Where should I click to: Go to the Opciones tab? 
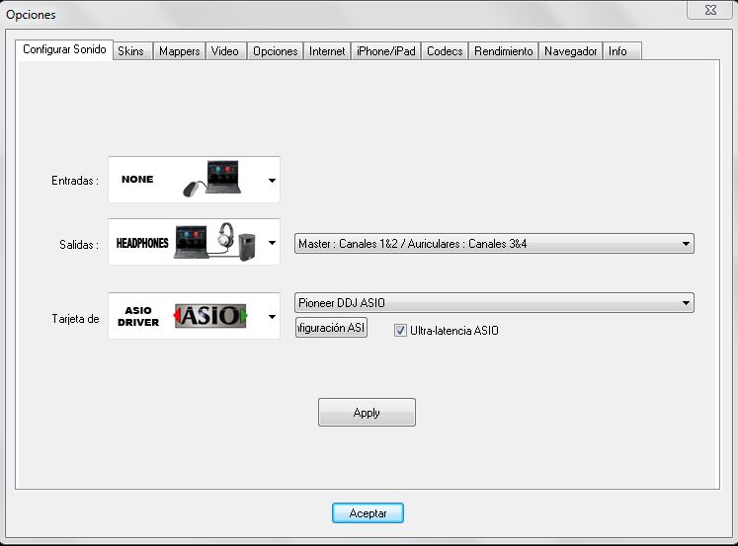coord(276,51)
